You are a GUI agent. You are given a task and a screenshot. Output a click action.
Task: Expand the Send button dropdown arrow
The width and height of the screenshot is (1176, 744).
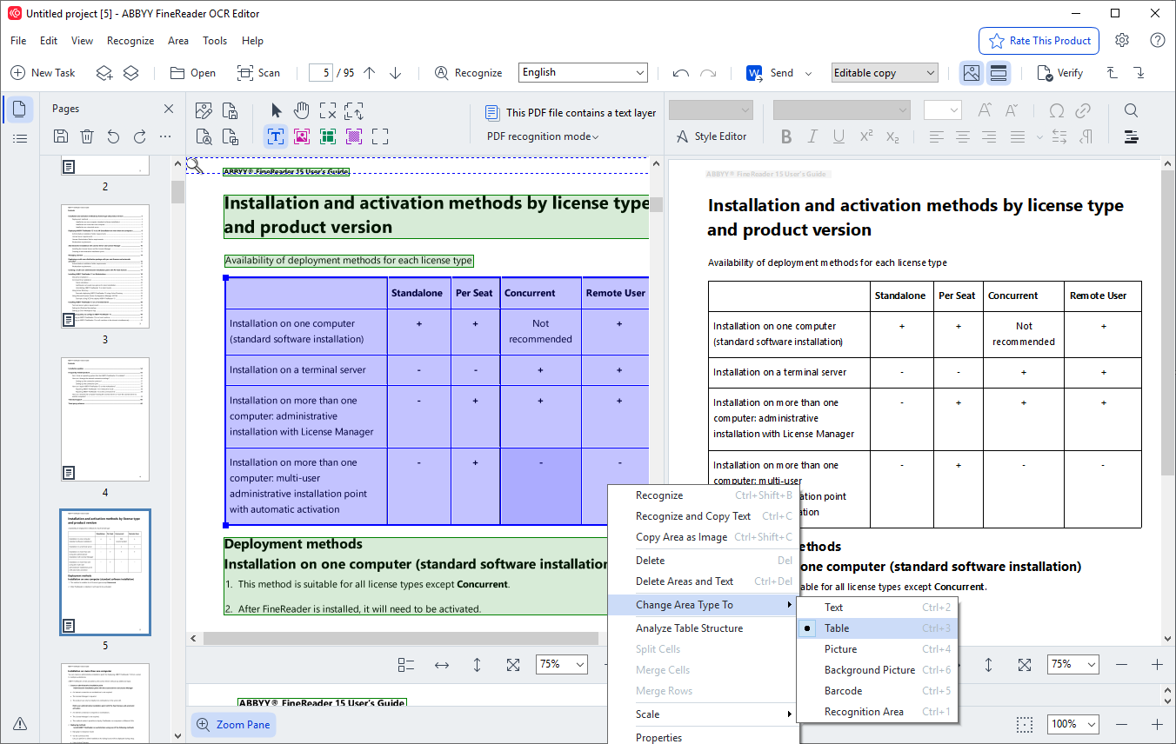click(x=809, y=73)
